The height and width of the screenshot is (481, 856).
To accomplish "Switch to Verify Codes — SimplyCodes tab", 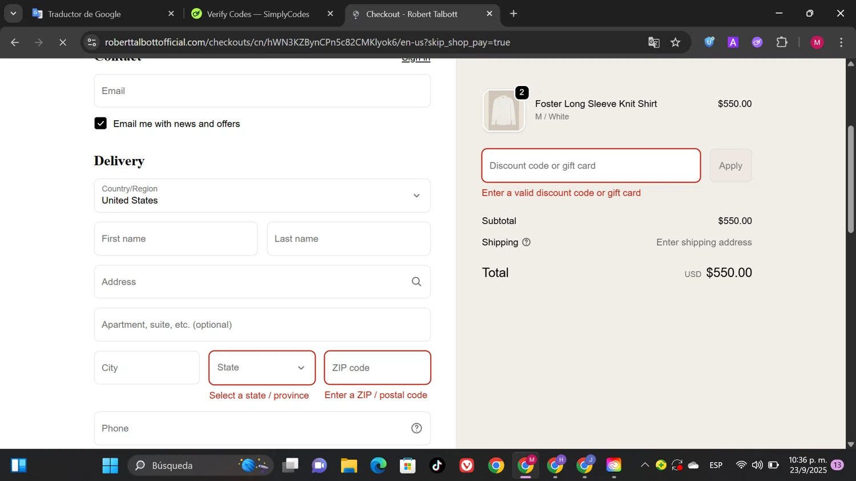I will click(x=258, y=14).
